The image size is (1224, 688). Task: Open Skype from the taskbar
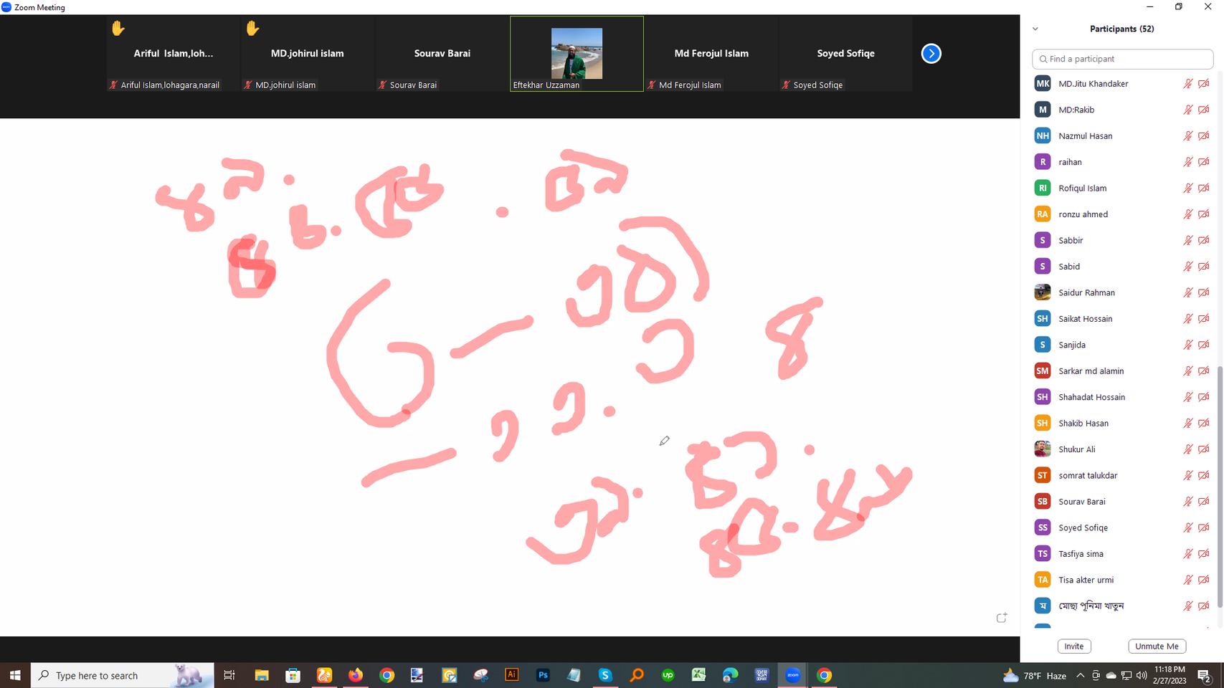click(x=605, y=675)
